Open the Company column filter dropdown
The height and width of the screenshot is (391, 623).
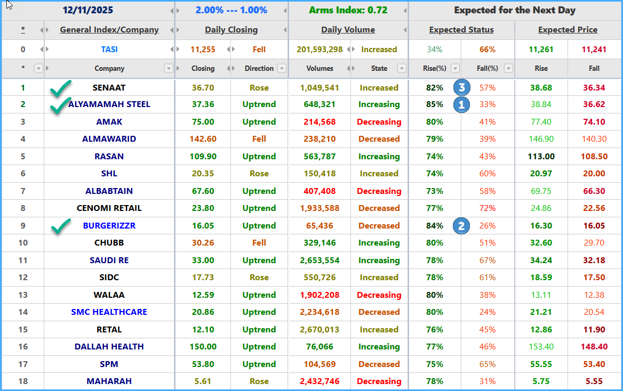[x=169, y=68]
